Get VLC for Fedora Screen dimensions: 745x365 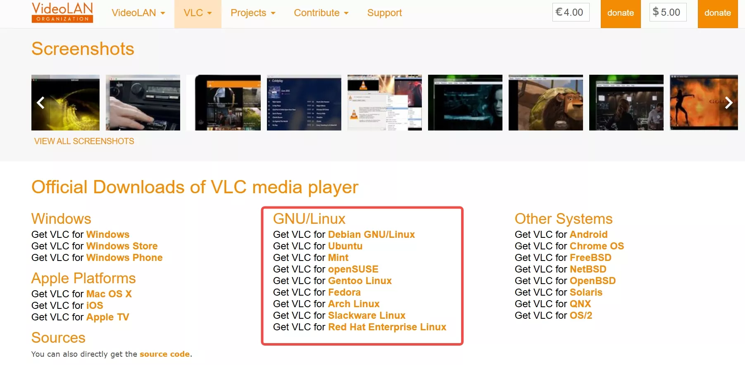point(344,292)
